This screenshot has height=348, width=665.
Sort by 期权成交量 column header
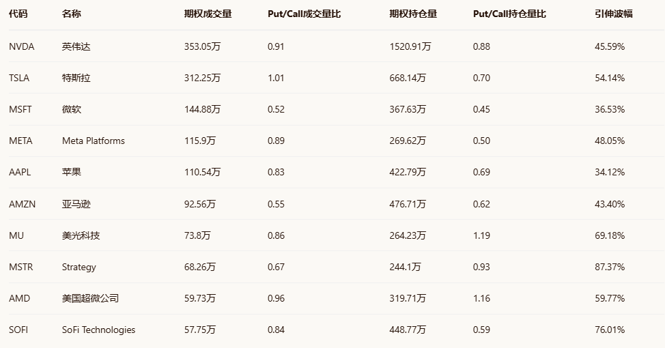point(208,14)
